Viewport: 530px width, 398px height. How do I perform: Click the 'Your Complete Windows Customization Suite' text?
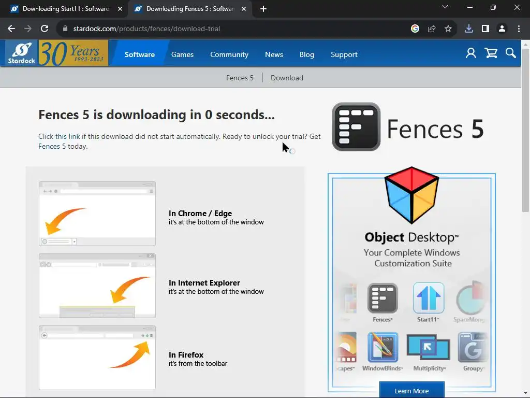(x=411, y=258)
